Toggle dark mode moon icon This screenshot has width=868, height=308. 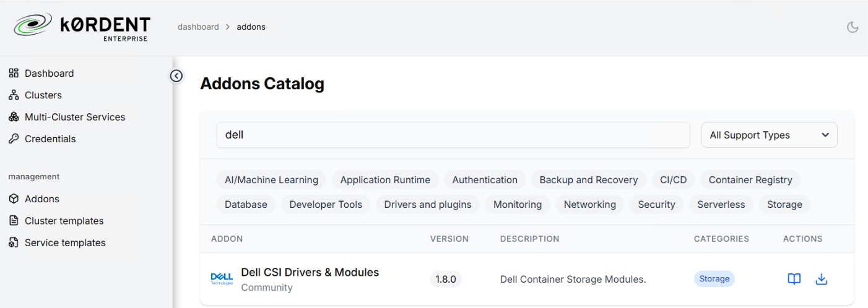[853, 27]
